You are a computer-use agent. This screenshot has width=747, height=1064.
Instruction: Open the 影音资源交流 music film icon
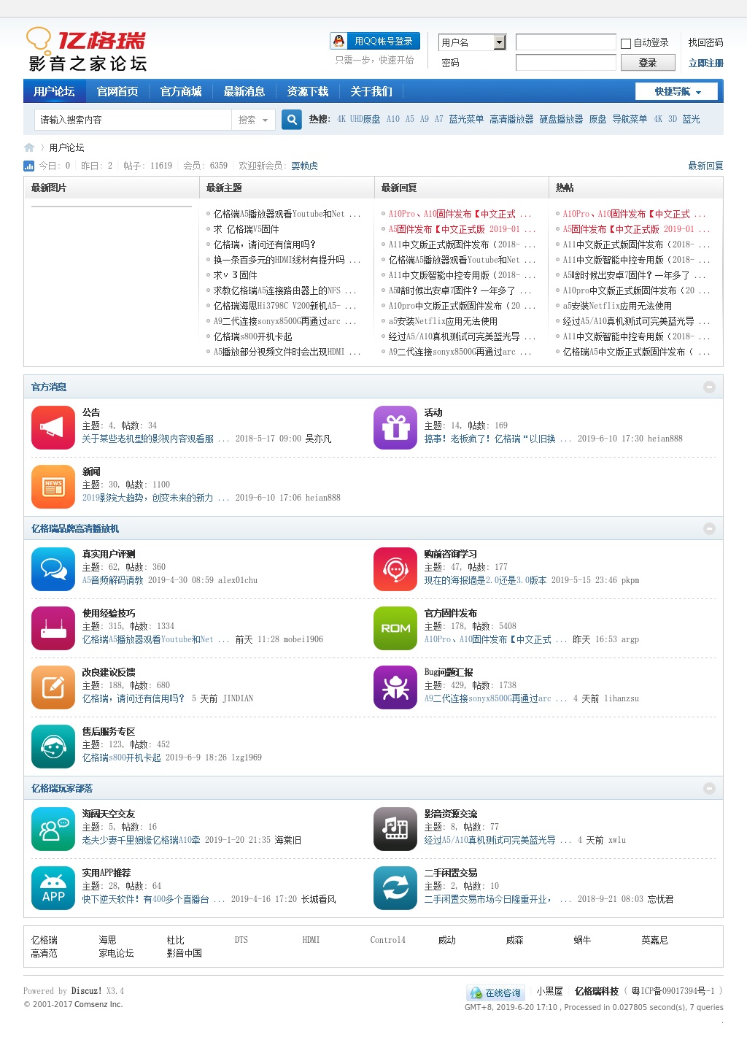[x=395, y=829]
